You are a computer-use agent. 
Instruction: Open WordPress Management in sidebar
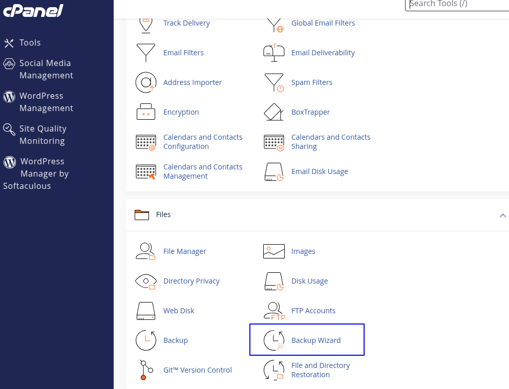47,102
